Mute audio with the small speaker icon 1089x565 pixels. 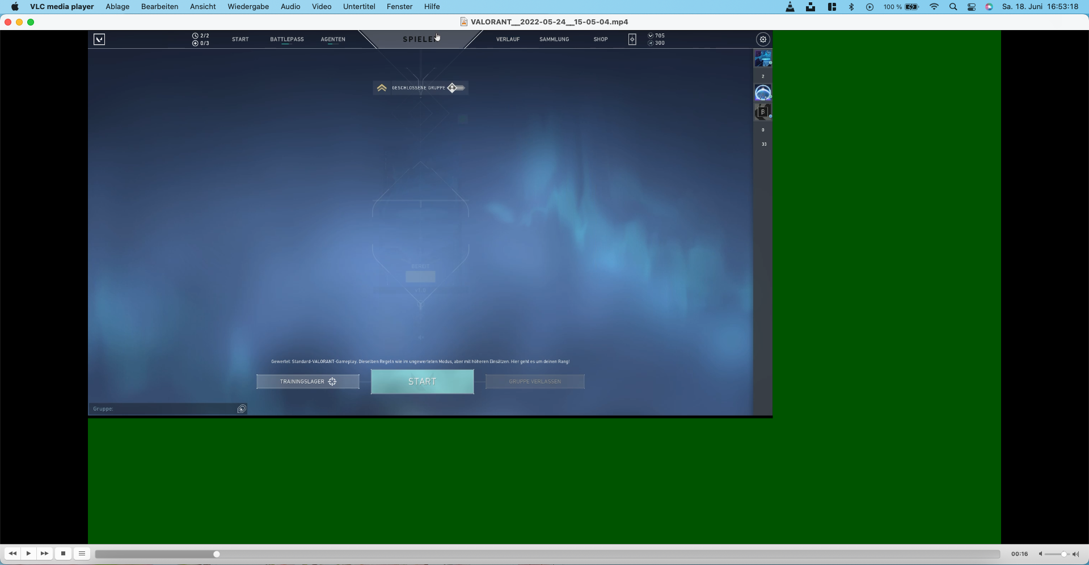coord(1040,554)
